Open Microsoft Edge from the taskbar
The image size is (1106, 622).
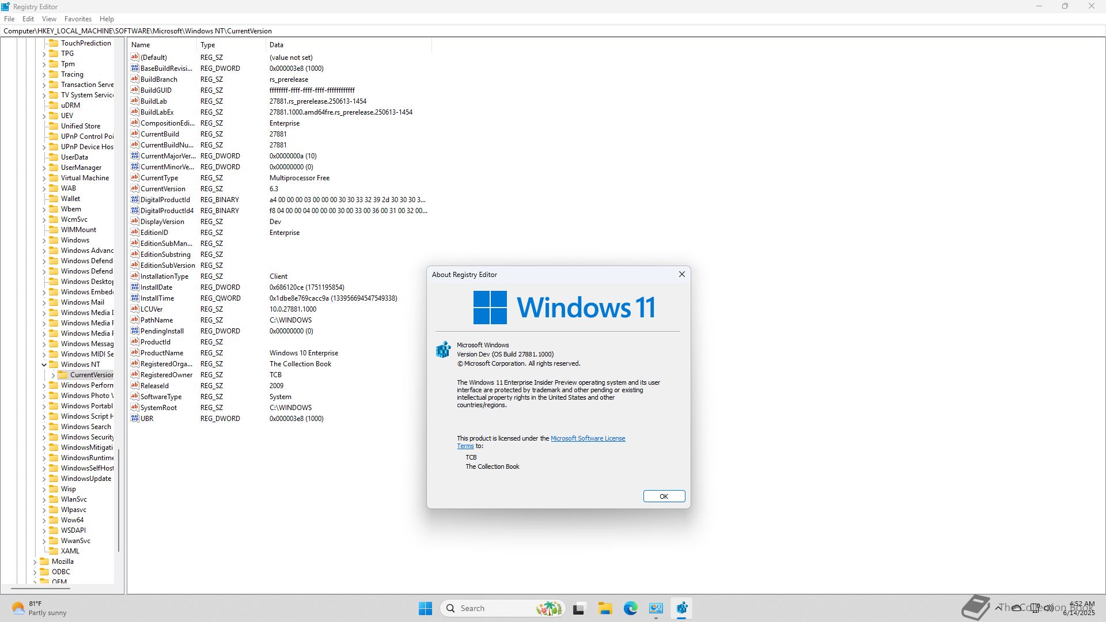pyautogui.click(x=630, y=608)
